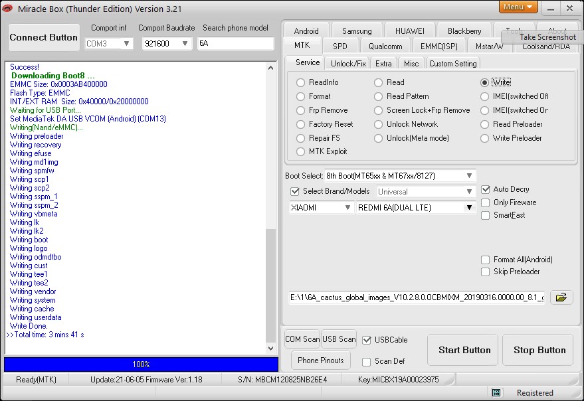This screenshot has width=584, height=401.
Task: Switch to the Samsung tab
Action: [357, 31]
